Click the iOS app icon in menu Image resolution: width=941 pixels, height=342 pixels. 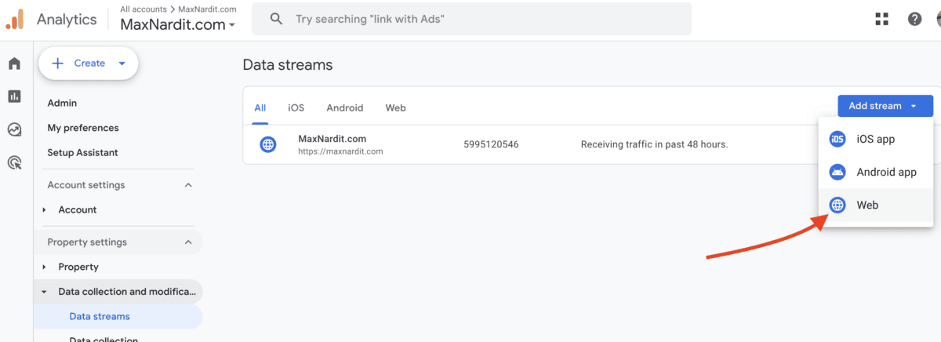[837, 140]
